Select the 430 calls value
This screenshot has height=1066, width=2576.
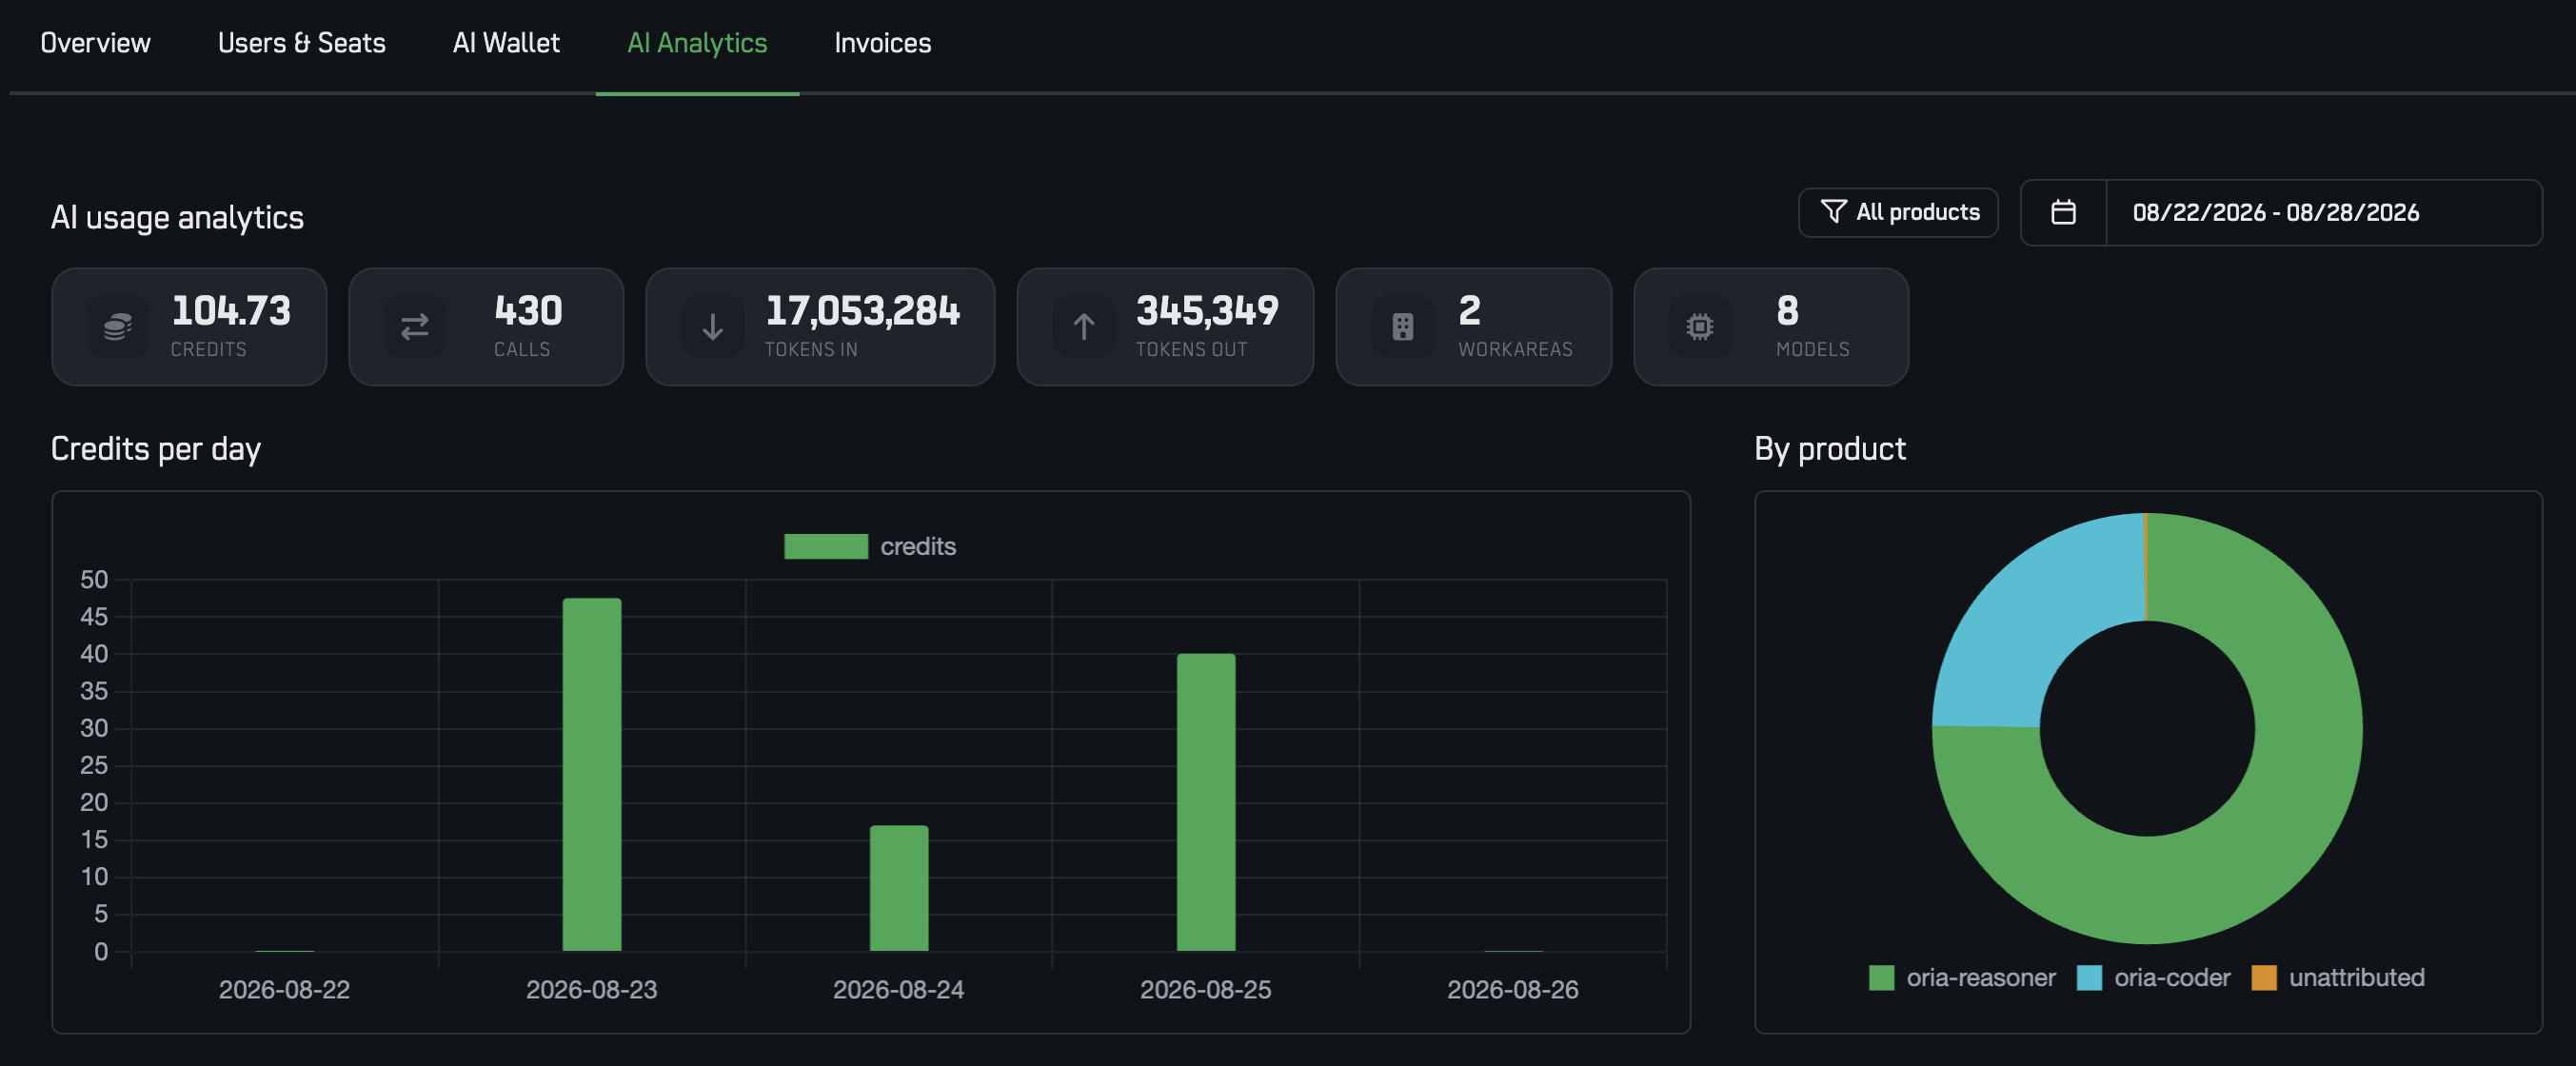pos(528,311)
